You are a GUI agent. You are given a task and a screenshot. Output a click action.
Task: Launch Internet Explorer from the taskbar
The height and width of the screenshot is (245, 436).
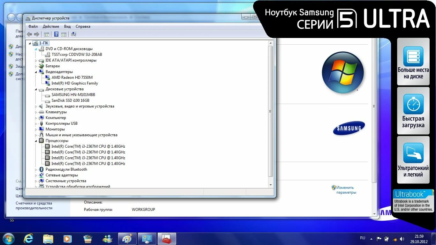coord(28,239)
